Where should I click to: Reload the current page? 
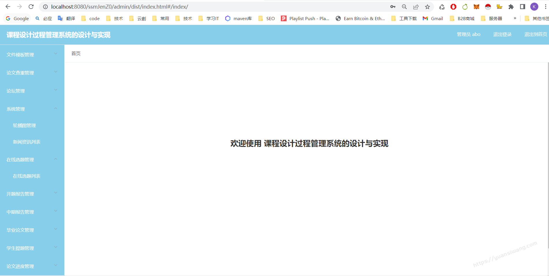pyautogui.click(x=31, y=7)
